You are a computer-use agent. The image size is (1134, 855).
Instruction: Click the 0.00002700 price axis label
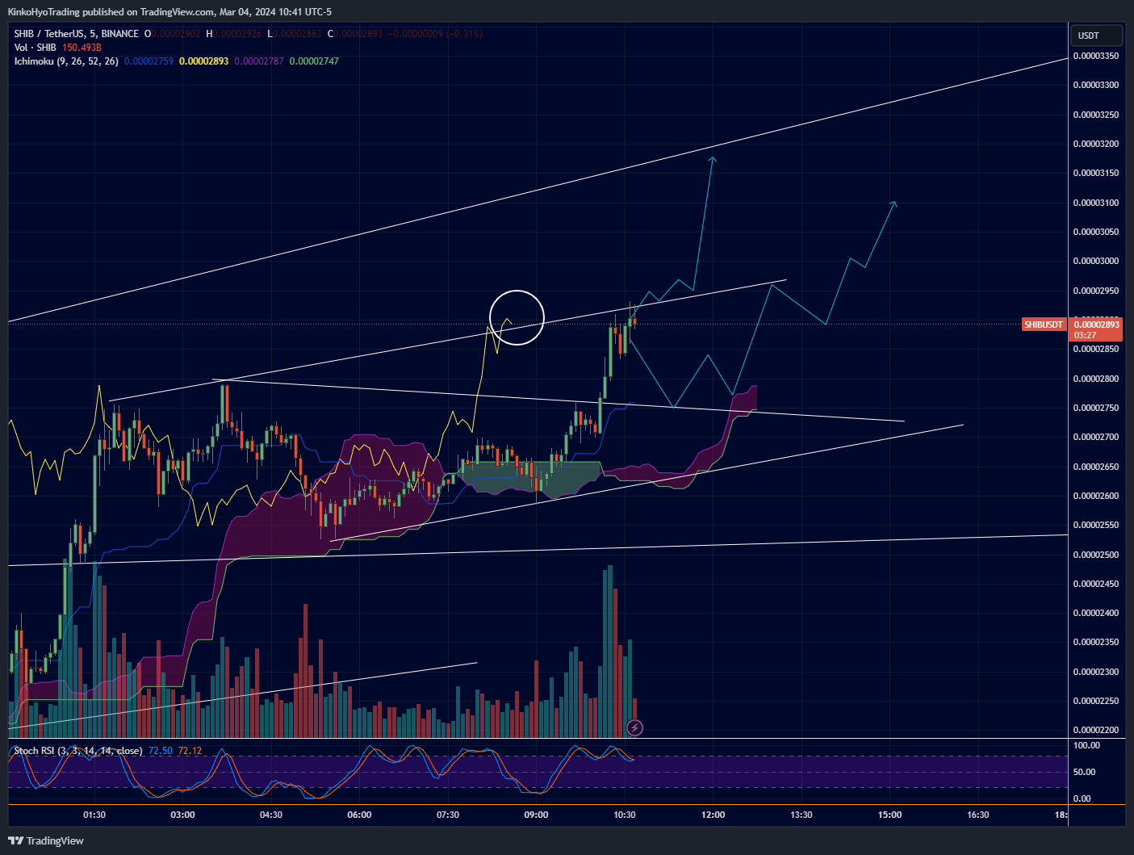pos(1096,437)
